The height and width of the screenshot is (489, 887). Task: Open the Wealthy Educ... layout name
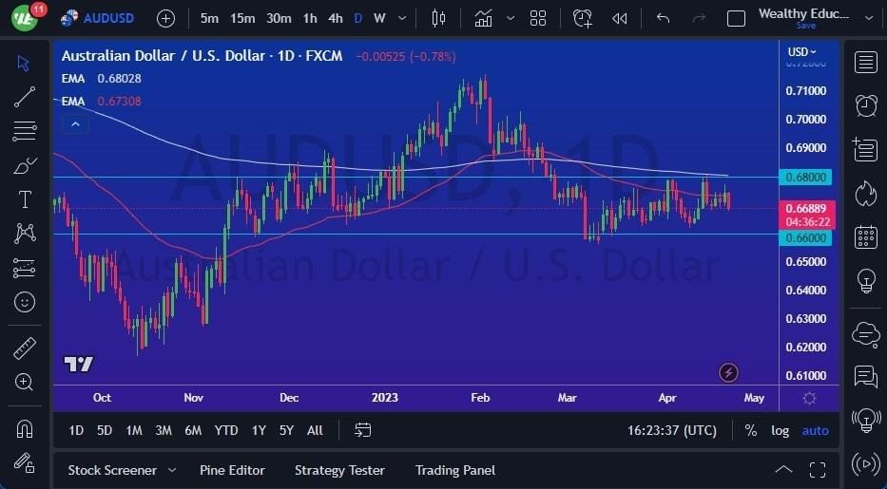click(x=803, y=14)
